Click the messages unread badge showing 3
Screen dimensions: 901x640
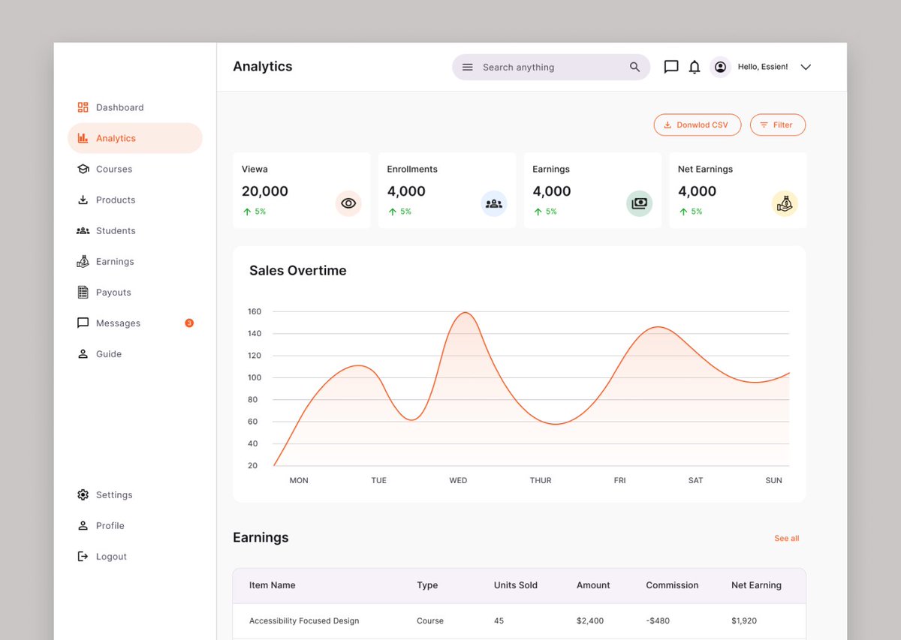click(189, 323)
